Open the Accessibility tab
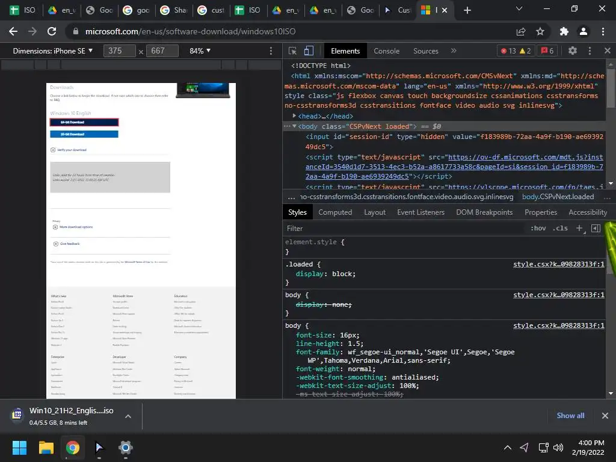Image resolution: width=616 pixels, height=462 pixels. [588, 212]
